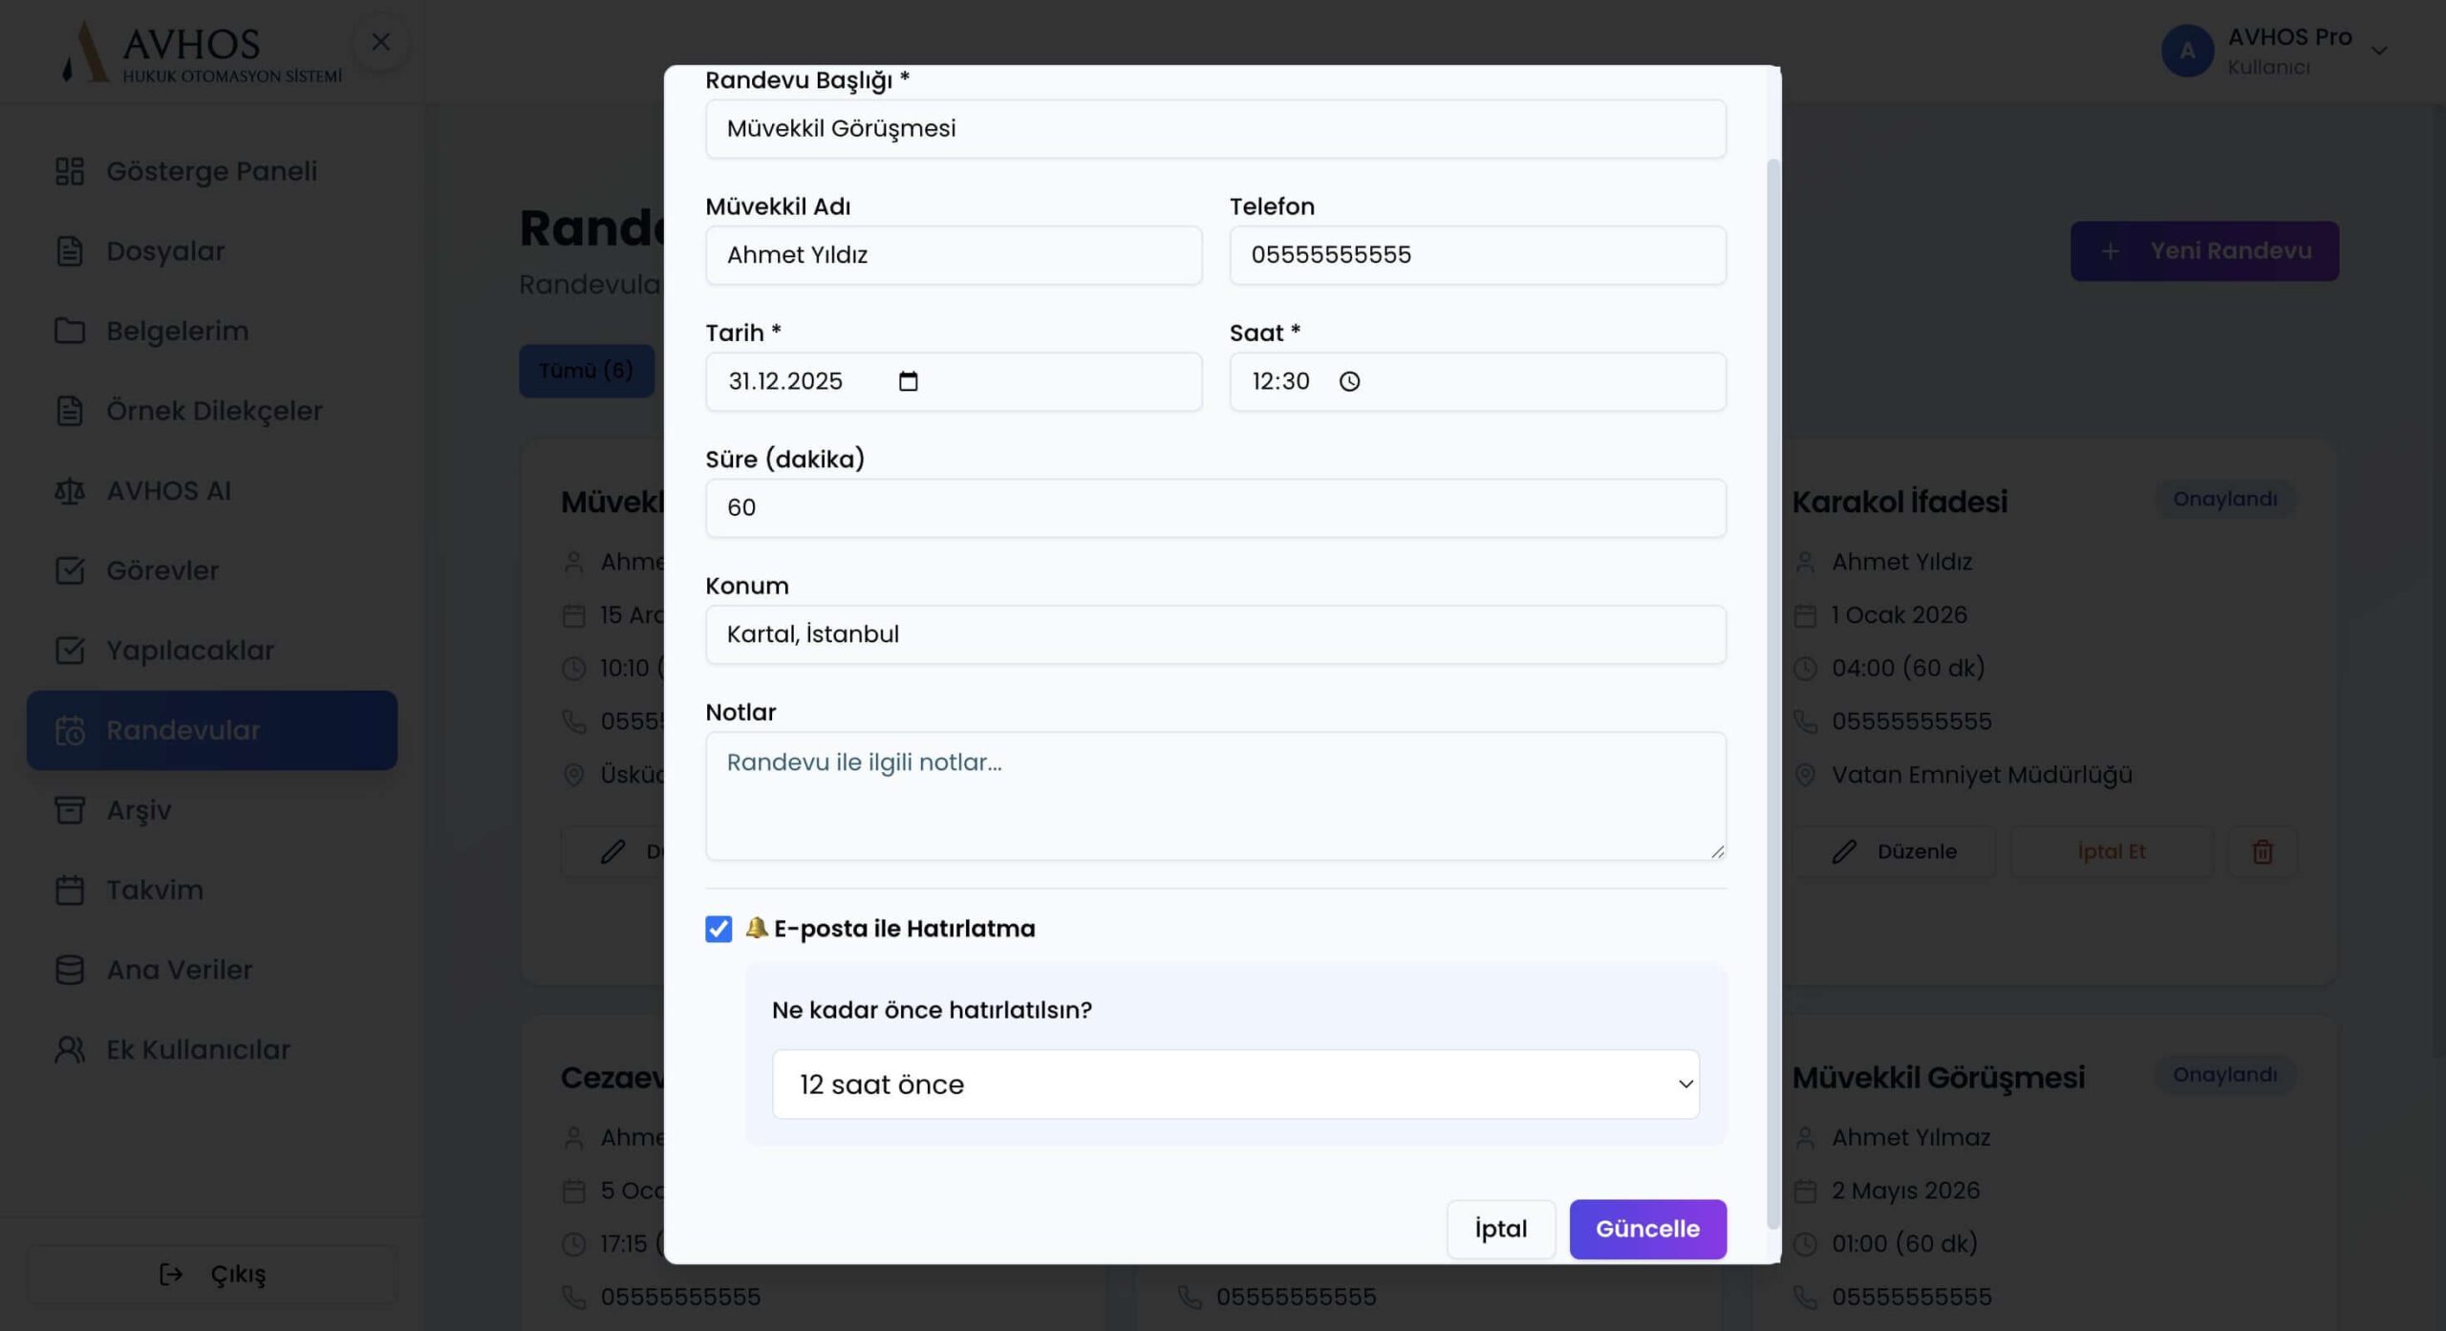Uncheck E-posta ile Hatırlatma checkbox
This screenshot has width=2446, height=1331.
(x=719, y=929)
